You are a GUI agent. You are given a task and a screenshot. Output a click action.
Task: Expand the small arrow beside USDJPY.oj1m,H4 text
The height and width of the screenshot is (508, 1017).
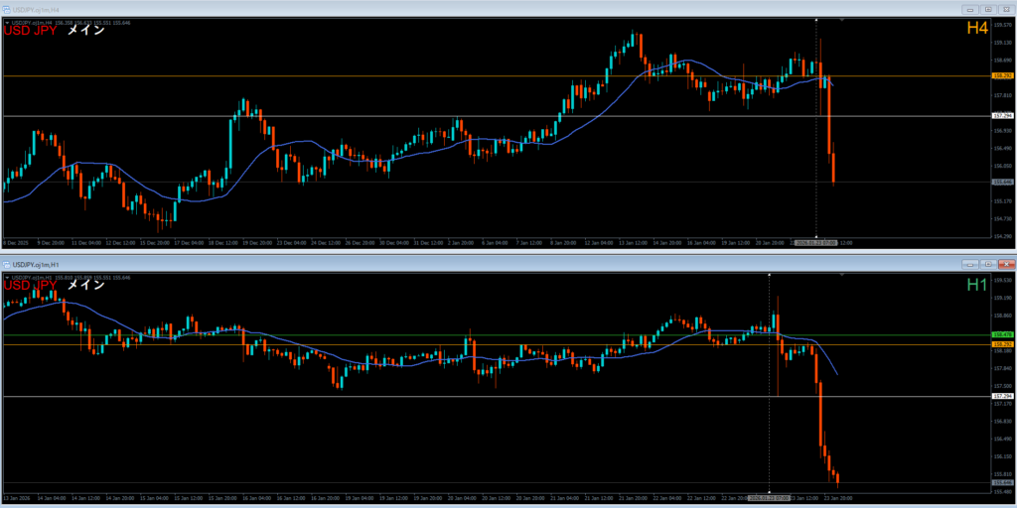pos(7,22)
